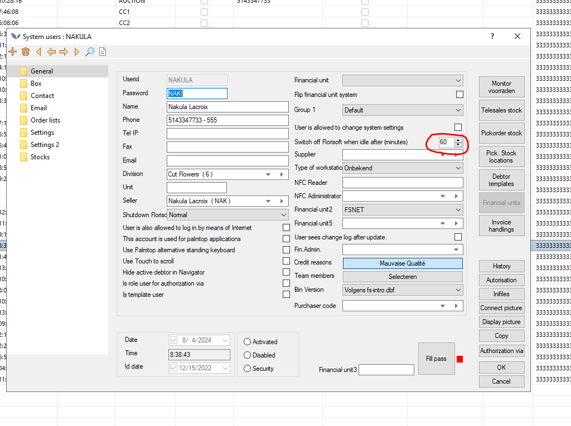This screenshot has height=426, width=571.
Task: Open the Financial unit2 FSNET dropdown
Action: coord(402,210)
